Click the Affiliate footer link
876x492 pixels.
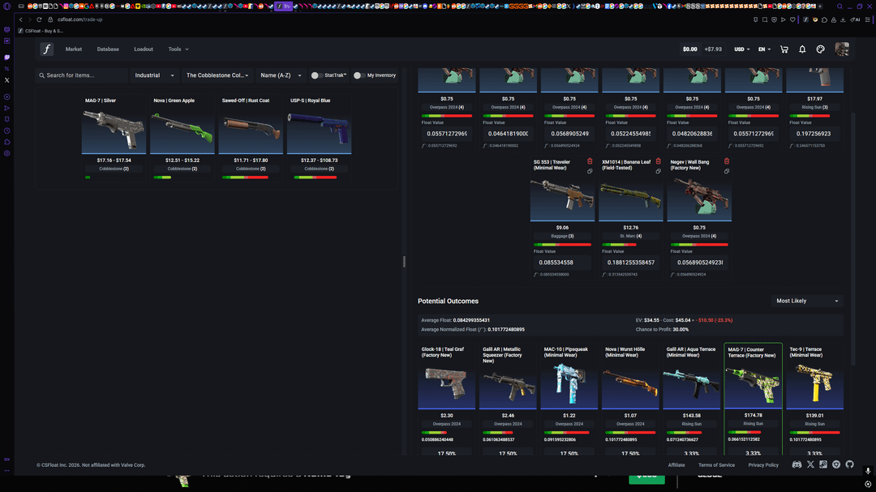pyautogui.click(x=676, y=465)
